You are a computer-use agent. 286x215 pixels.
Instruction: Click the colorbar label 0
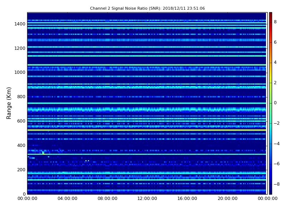275,103
